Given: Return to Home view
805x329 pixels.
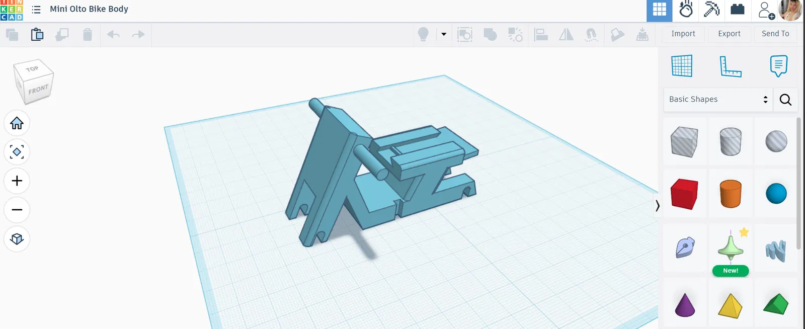Looking at the screenshot, I should (x=17, y=123).
